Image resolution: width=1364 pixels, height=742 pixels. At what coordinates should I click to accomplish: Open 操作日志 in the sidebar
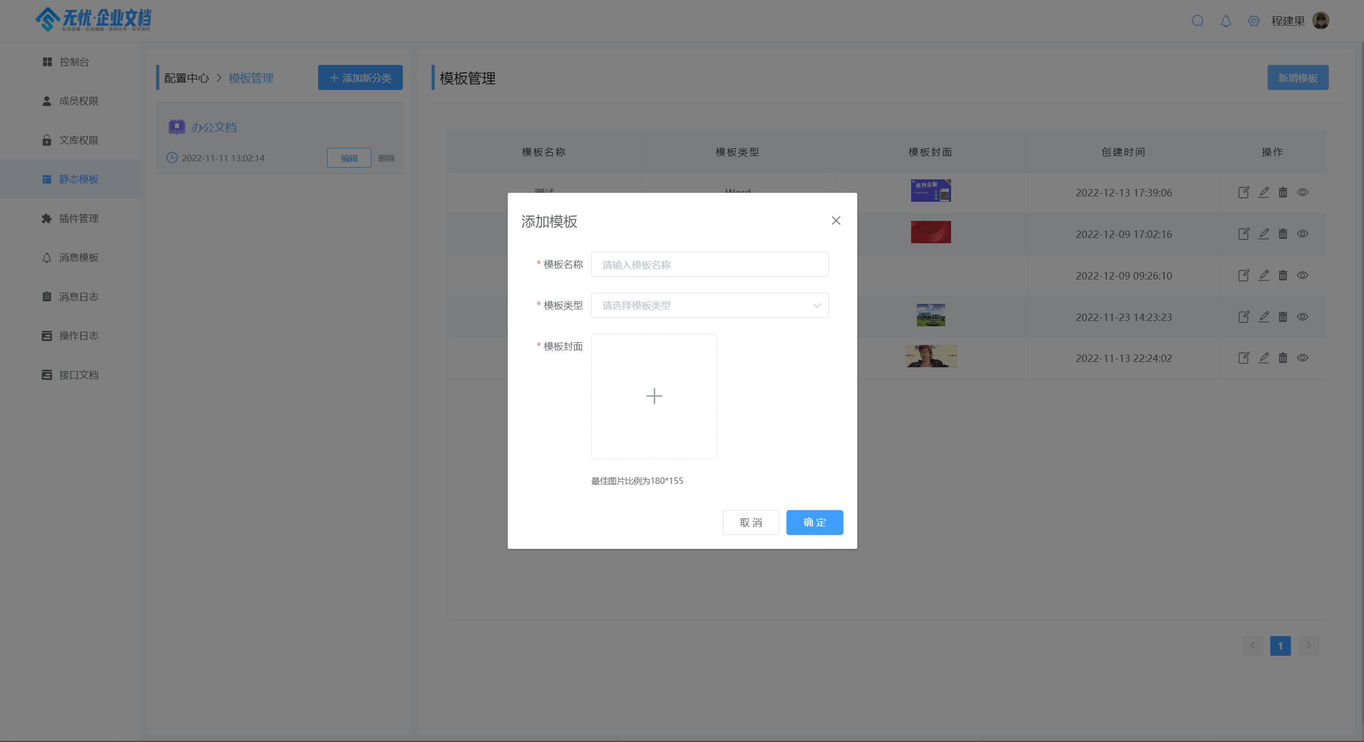[x=70, y=335]
